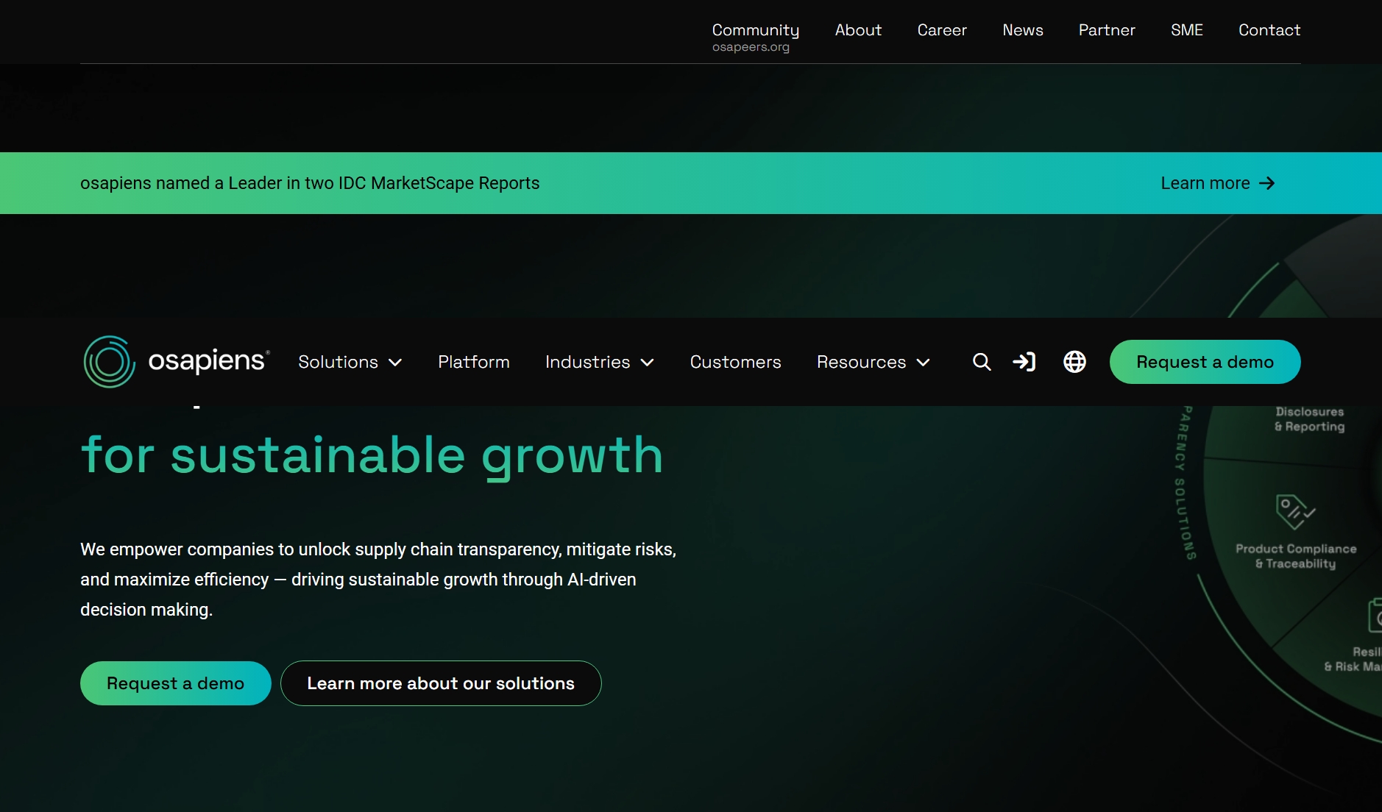Select Disclosures & Reporting wheel segment
1382x812 pixels.
(x=1309, y=419)
